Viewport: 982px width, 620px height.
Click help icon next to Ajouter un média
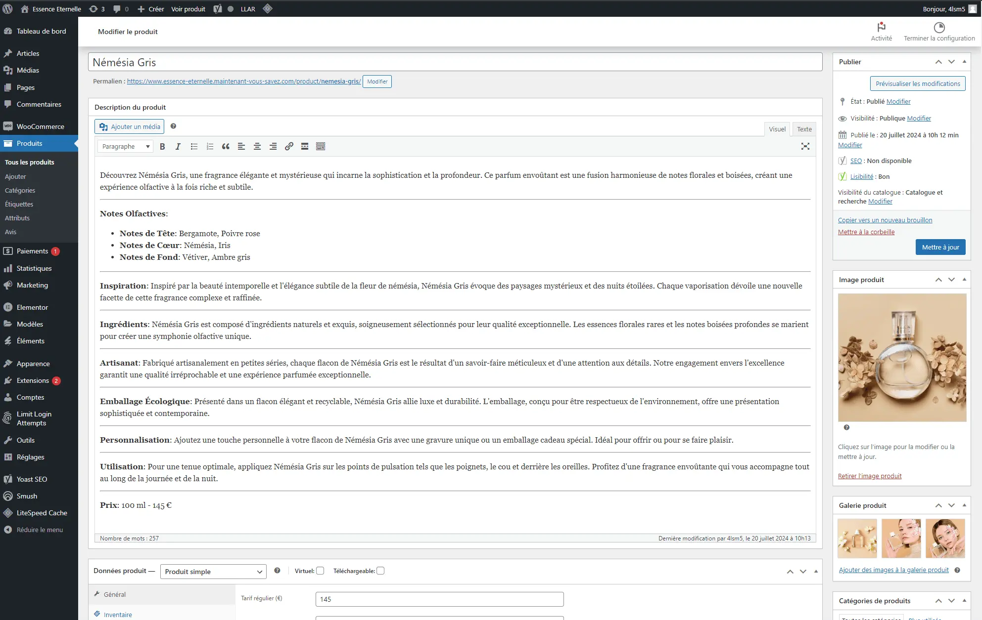(x=173, y=126)
